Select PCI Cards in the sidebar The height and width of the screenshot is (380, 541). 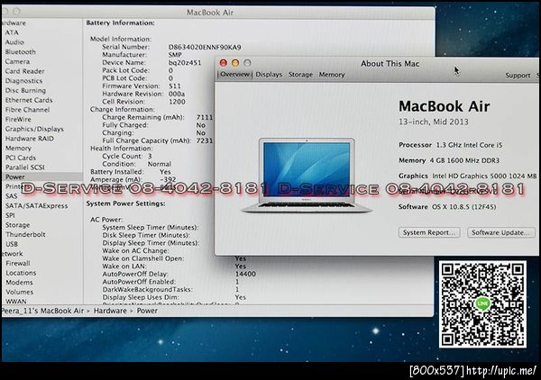click(21, 158)
